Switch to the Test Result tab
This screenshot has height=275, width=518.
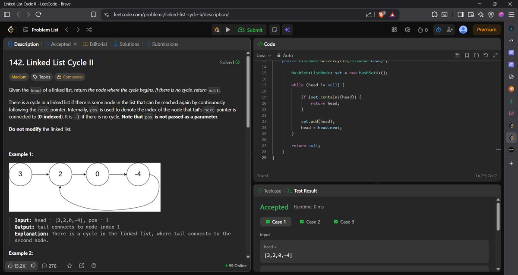(x=302, y=191)
